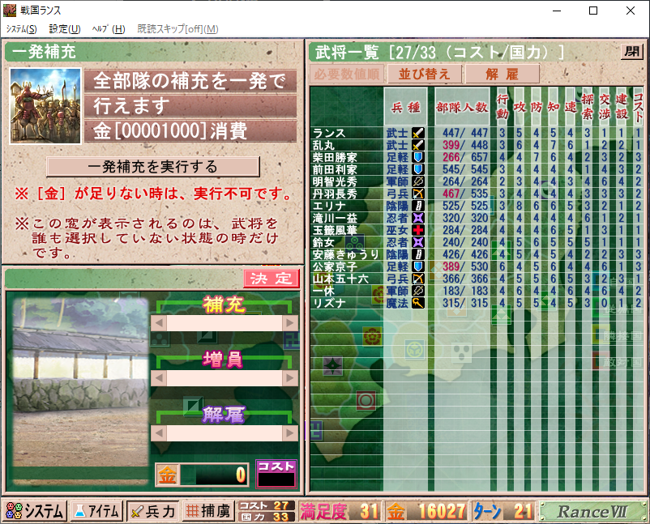The height and width of the screenshot is (524, 650).
Task: Click the RanceVII logo button
Action: pos(592,511)
